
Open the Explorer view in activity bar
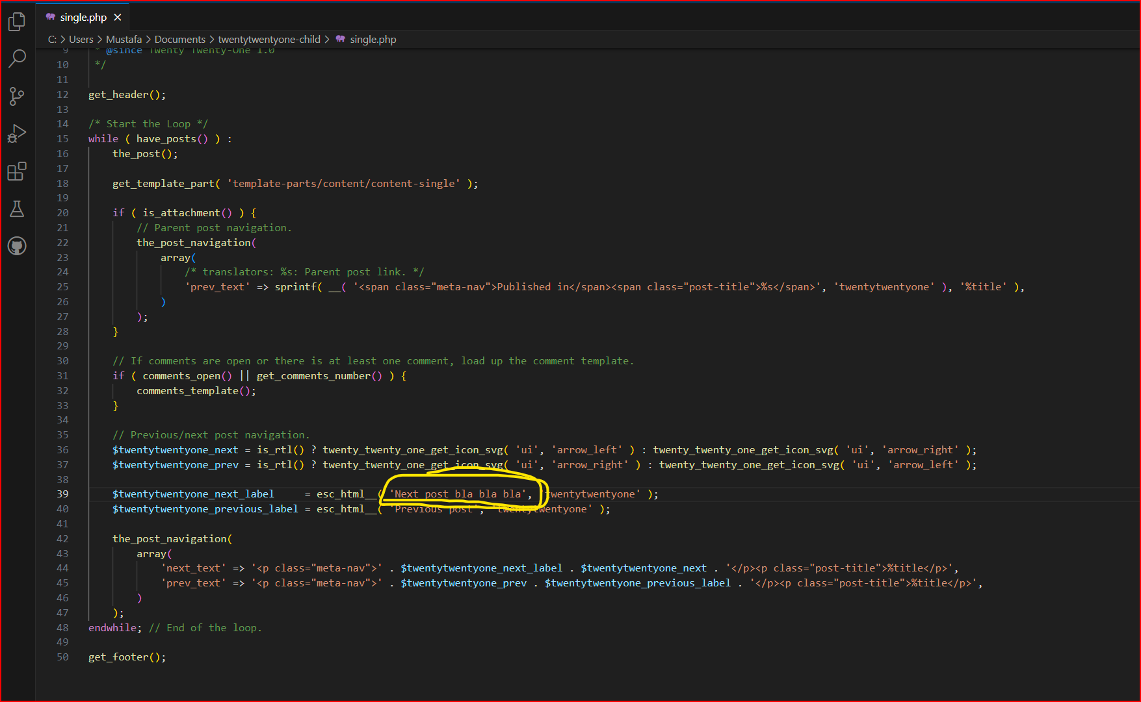(17, 22)
